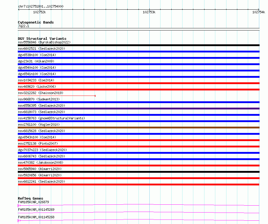
Task: Select nsv5865940 (Almarri2020) label
Action: click(x=40, y=169)
